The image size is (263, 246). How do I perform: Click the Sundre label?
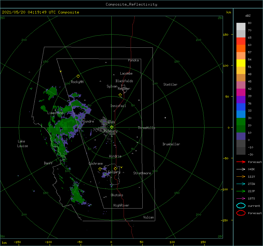89,121
